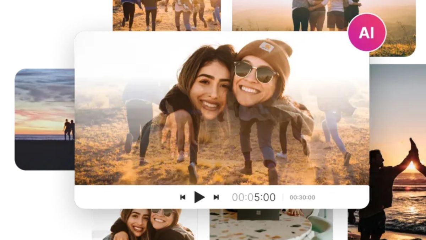The height and width of the screenshot is (240, 426).
Task: Choose the terrazzo table thumbnail
Action: point(271,224)
